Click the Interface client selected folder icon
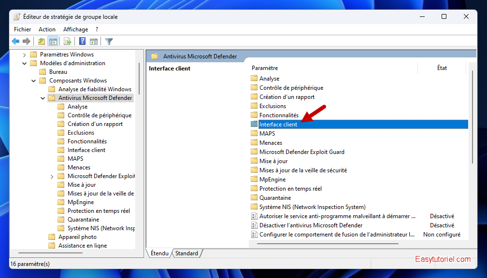Image resolution: width=487 pixels, height=278 pixels. point(254,124)
